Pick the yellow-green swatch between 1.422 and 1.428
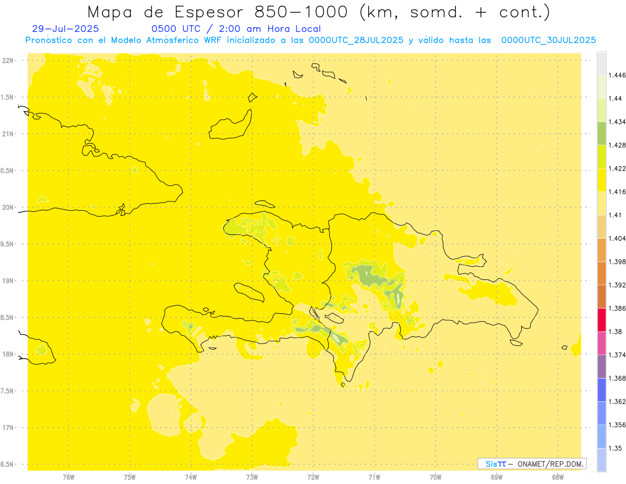The width and height of the screenshot is (626, 484). pyautogui.click(x=601, y=157)
